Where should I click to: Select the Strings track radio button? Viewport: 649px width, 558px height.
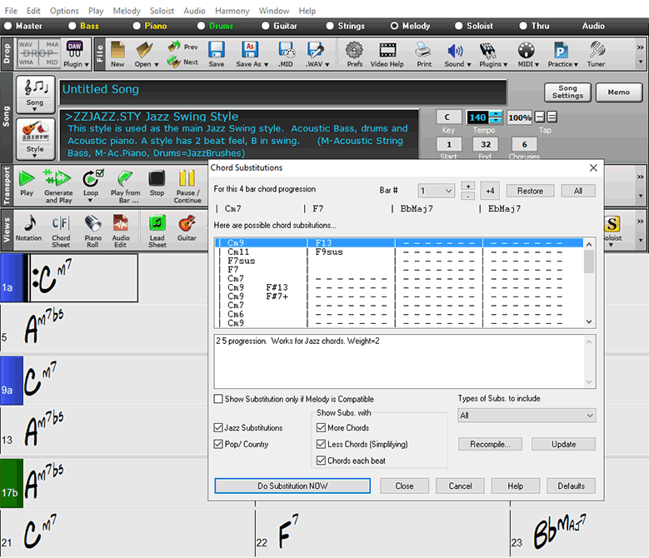330,26
